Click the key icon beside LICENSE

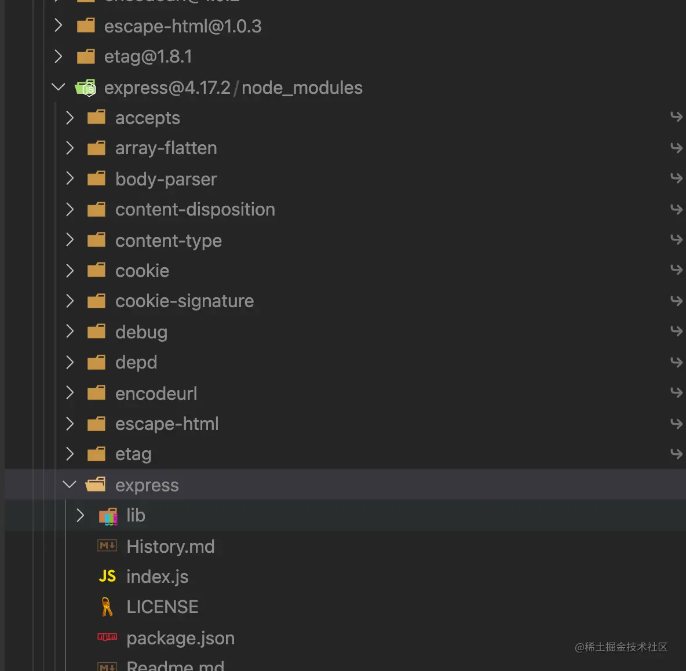pyautogui.click(x=107, y=607)
